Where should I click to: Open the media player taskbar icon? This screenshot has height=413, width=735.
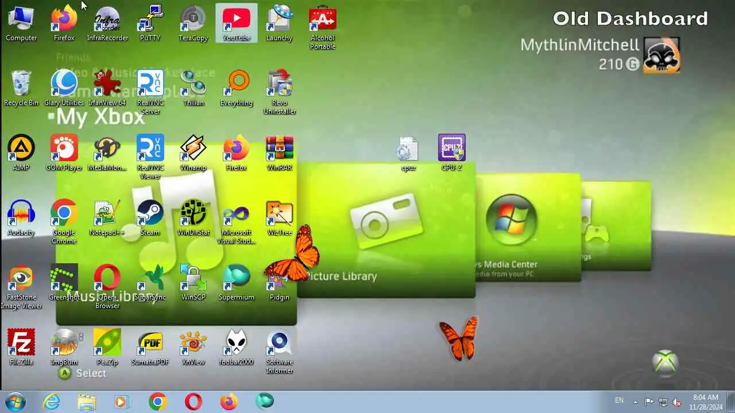[x=121, y=402]
